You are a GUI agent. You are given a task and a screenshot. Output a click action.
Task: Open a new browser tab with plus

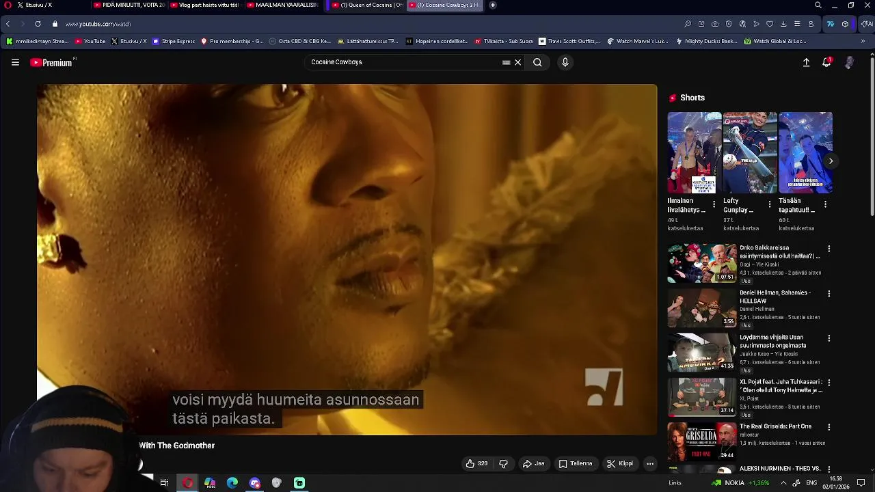[x=492, y=5]
